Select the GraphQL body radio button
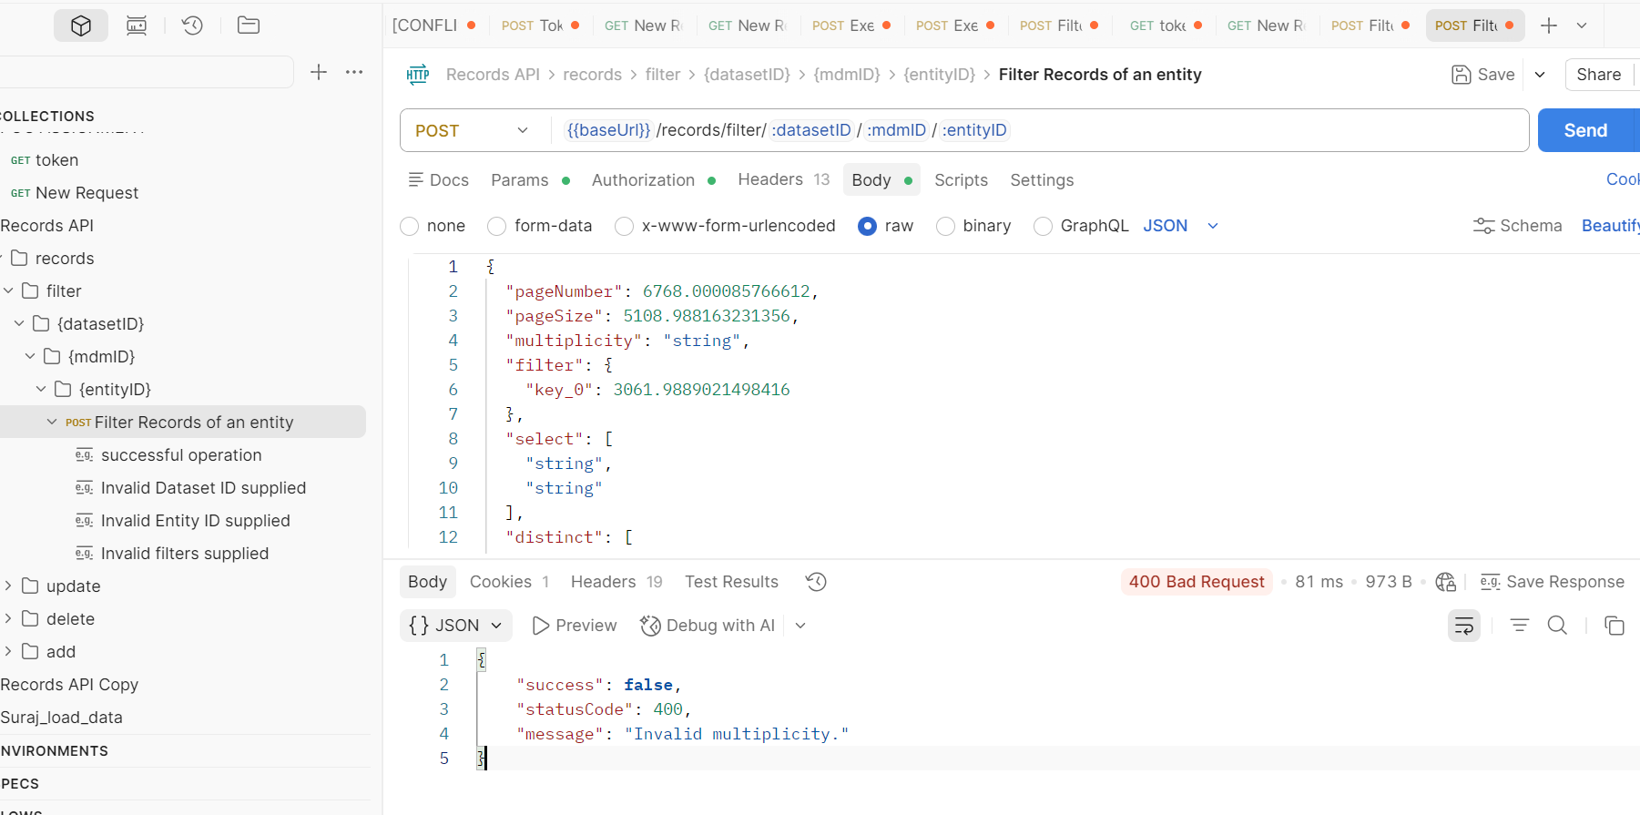The image size is (1640, 815). tap(1044, 226)
